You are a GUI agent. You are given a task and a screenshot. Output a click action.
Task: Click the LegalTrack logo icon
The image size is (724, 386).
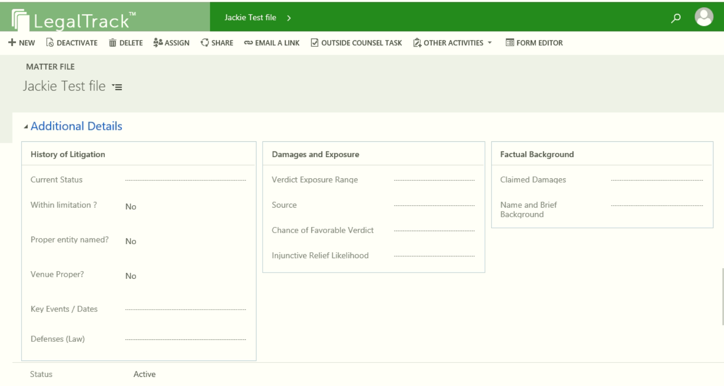coord(21,20)
